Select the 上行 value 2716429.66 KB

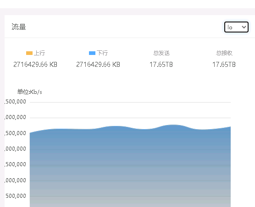pyautogui.click(x=35, y=65)
